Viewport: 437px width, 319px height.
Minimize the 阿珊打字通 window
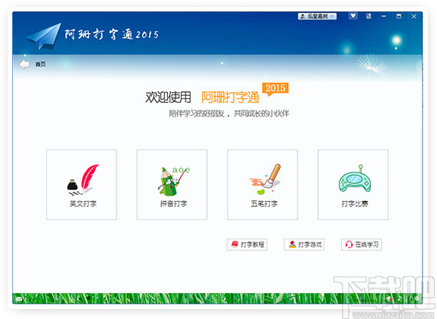pyautogui.click(x=384, y=16)
